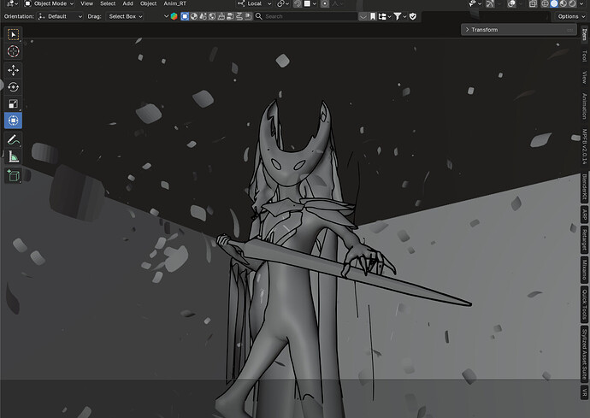Screen dimensions: 590x418
Task: Toggle proportional editing
Action: tap(325, 3)
